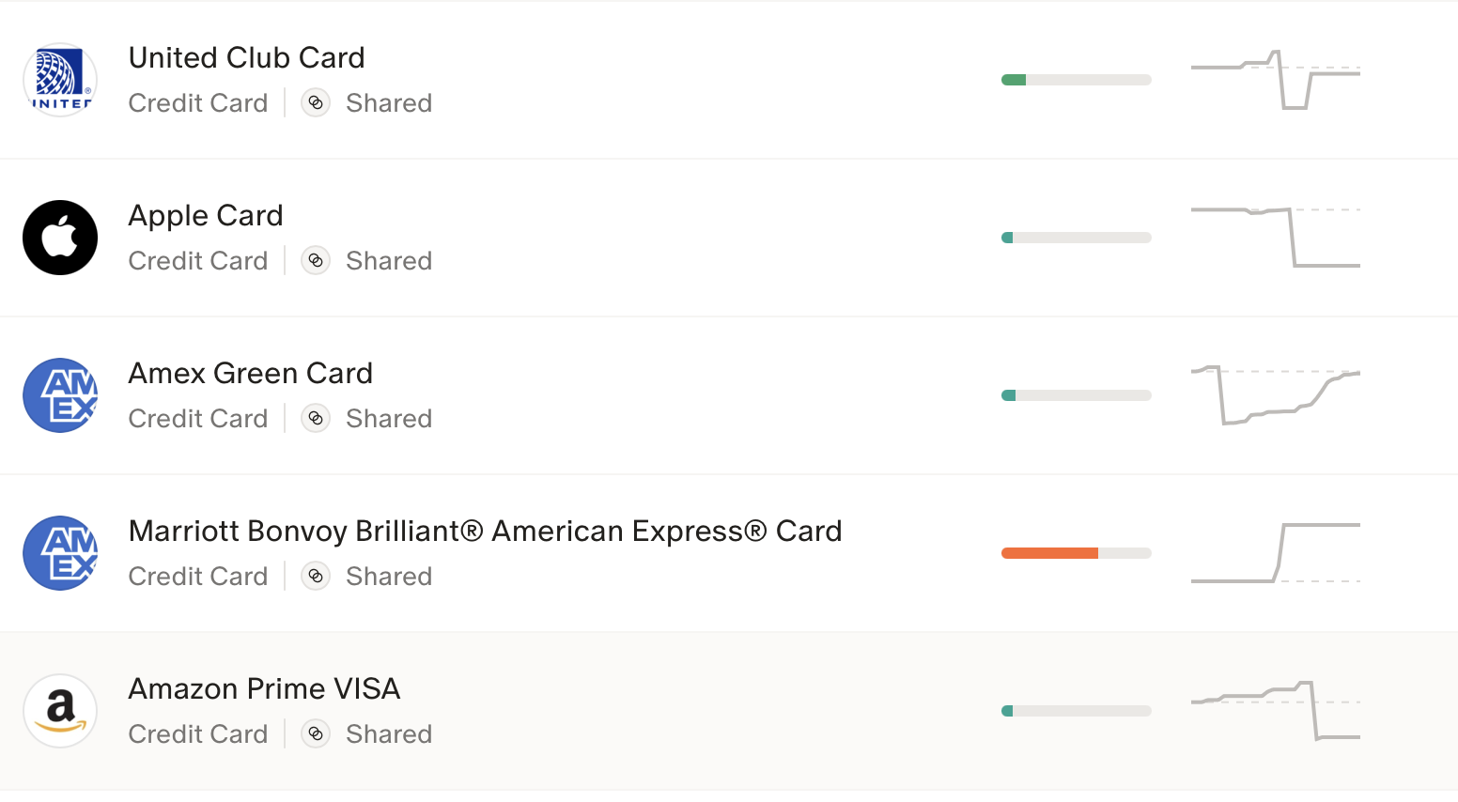Click the Amazon logo icon

click(60, 711)
